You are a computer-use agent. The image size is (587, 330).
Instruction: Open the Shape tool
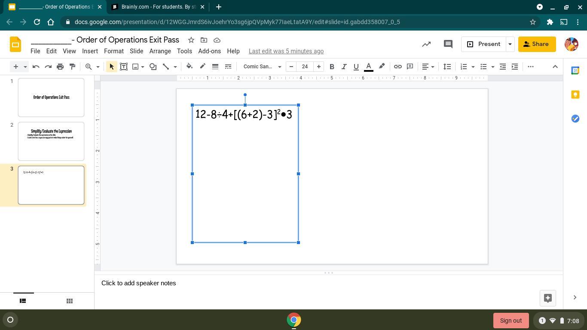point(153,67)
